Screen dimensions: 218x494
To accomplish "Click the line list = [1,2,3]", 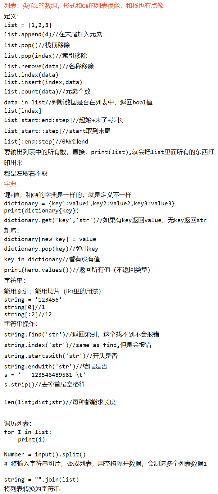I will tap(28, 25).
